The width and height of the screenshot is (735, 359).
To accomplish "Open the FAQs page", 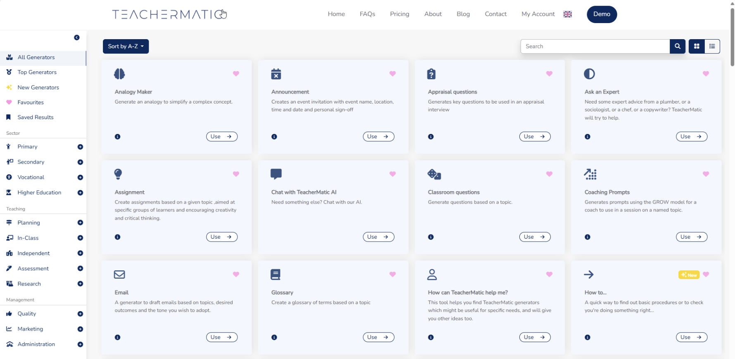I will click(x=367, y=14).
